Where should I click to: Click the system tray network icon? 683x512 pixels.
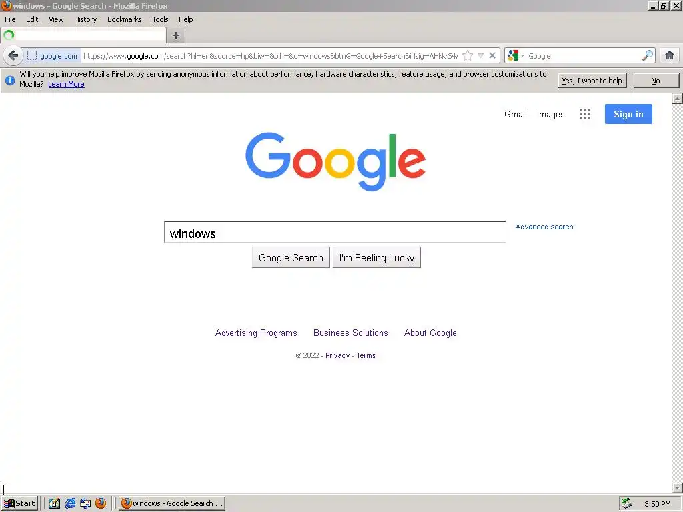point(626,503)
